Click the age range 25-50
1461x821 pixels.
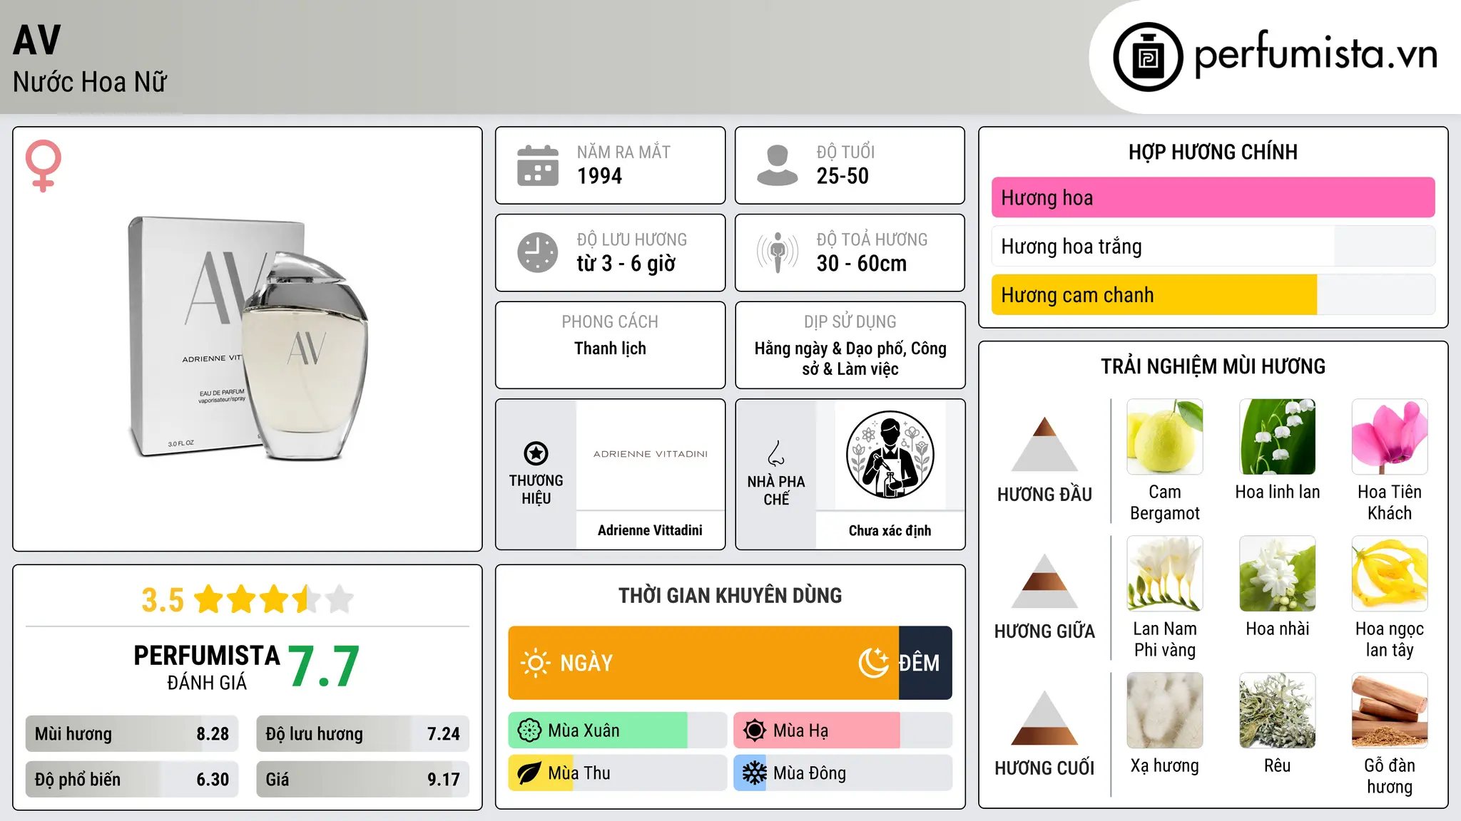click(843, 176)
